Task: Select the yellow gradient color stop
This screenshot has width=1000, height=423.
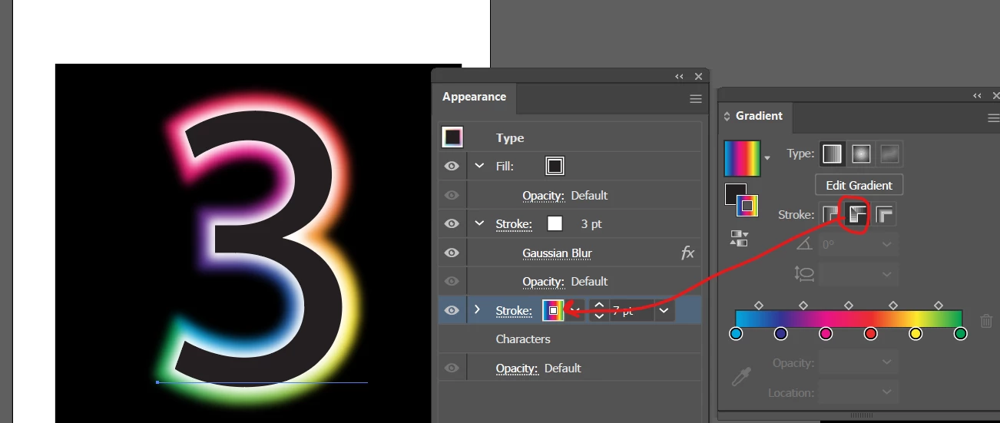Action: [x=916, y=333]
